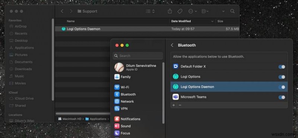Click the Microsoft Teams app icon

[175, 97]
